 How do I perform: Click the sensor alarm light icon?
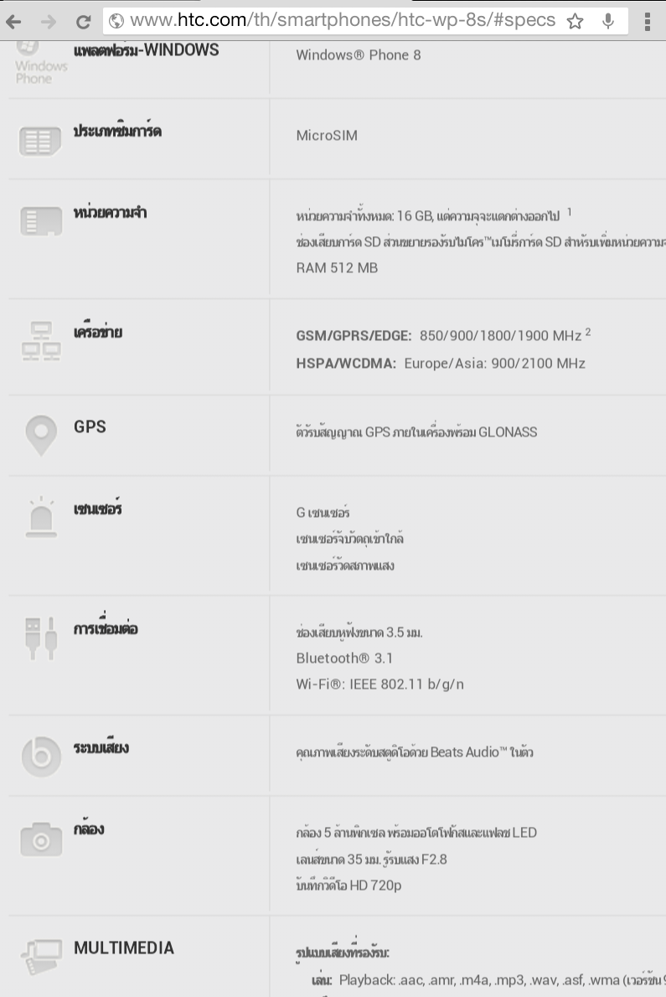tap(41, 517)
